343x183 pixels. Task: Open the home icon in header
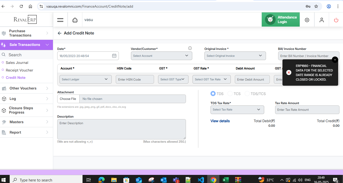[x=75, y=20]
